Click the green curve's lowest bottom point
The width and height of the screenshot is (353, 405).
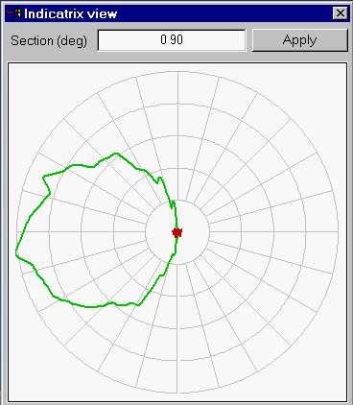[x=91, y=307]
